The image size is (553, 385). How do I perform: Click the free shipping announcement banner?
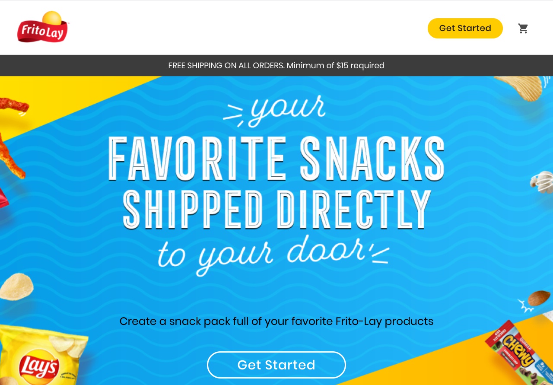[276, 66]
